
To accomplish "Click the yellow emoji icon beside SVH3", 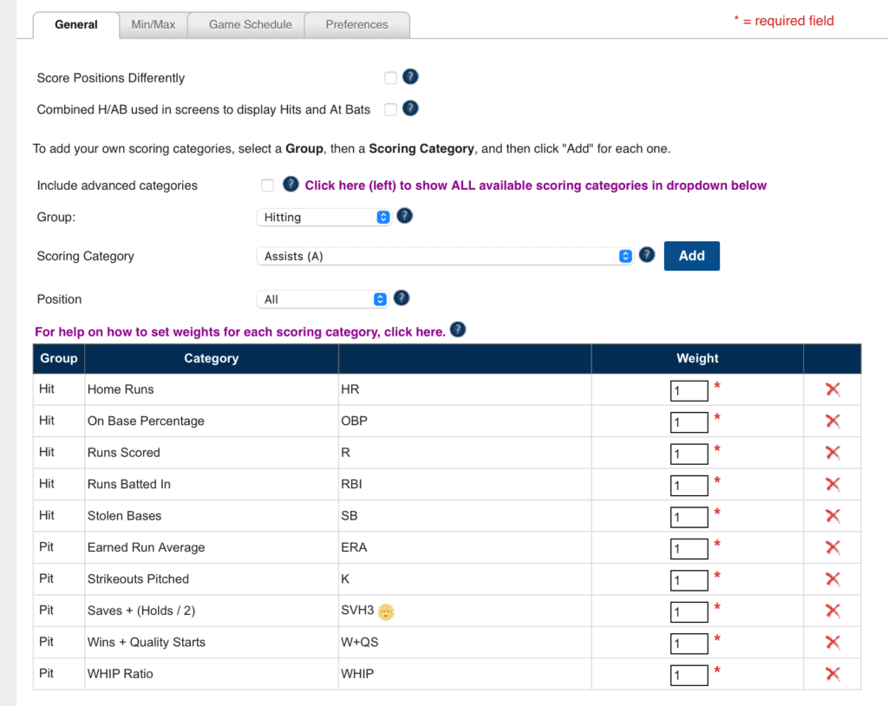I will (x=386, y=612).
